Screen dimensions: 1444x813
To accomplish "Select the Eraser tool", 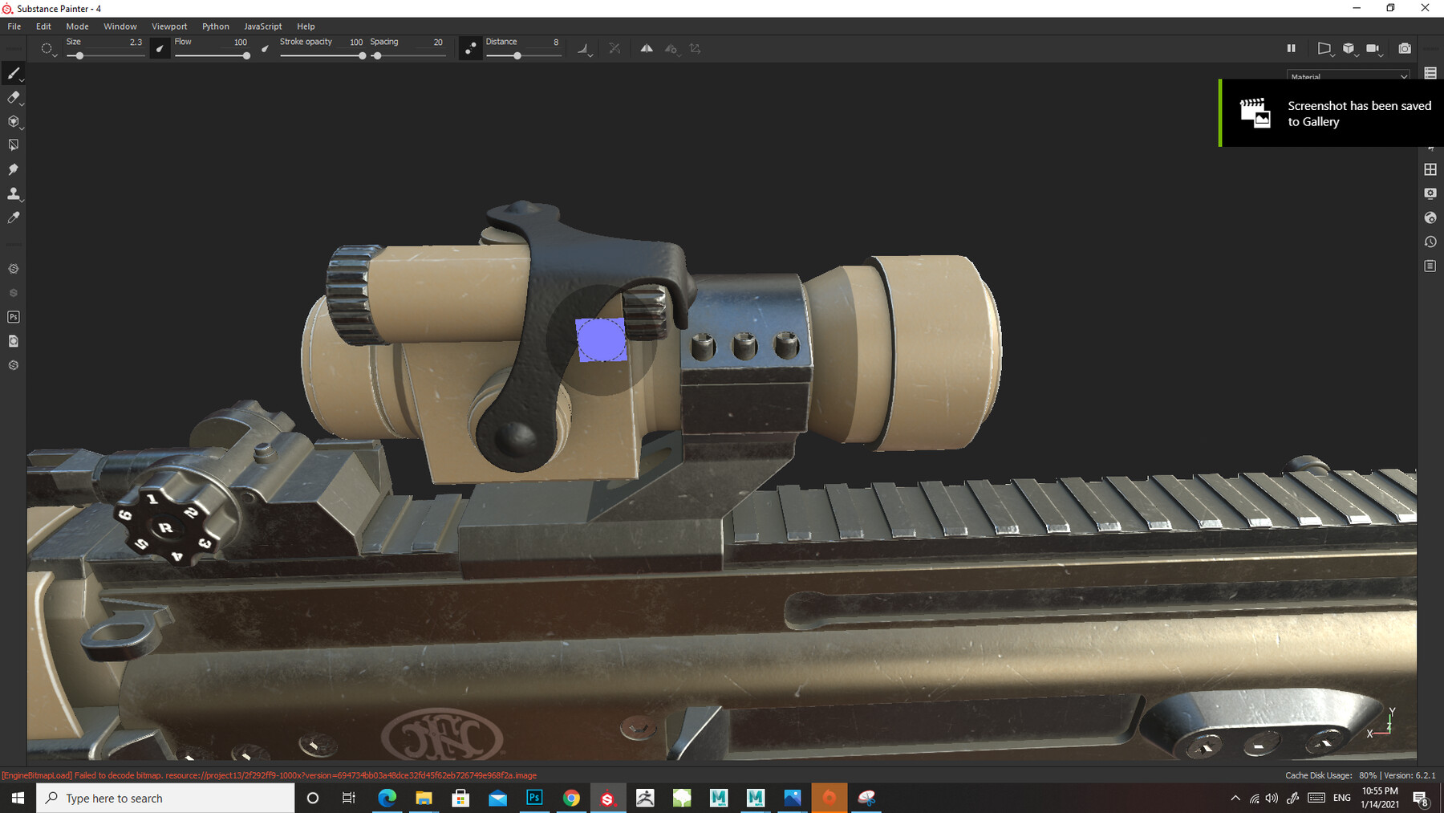I will tap(13, 98).
